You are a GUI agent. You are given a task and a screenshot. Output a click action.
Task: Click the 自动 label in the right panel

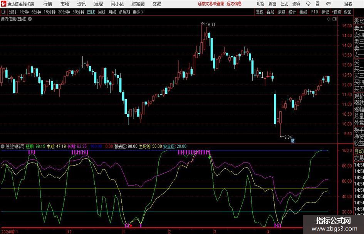(359, 151)
